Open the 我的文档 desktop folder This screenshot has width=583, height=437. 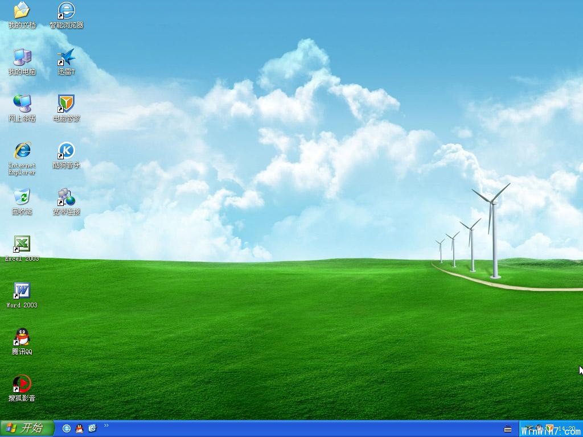pyautogui.click(x=22, y=15)
